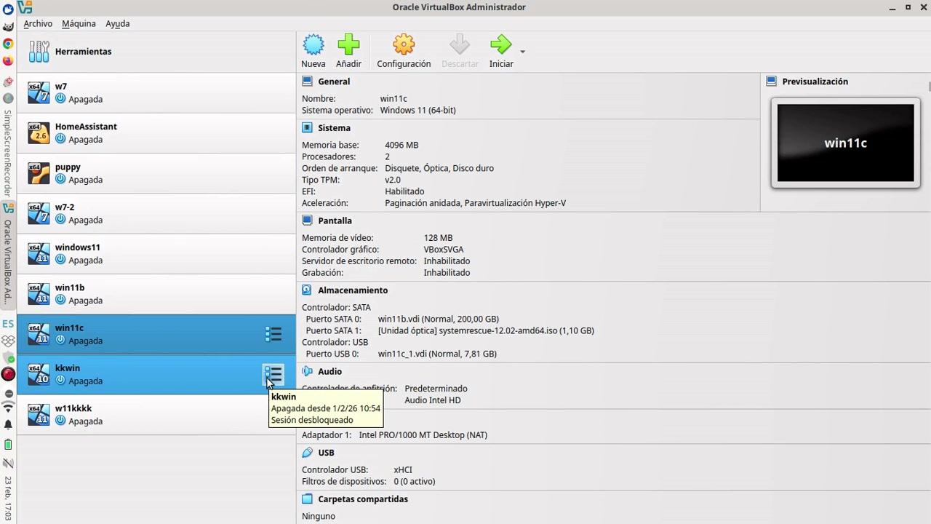Click the Audio Intel HD value

click(433, 400)
